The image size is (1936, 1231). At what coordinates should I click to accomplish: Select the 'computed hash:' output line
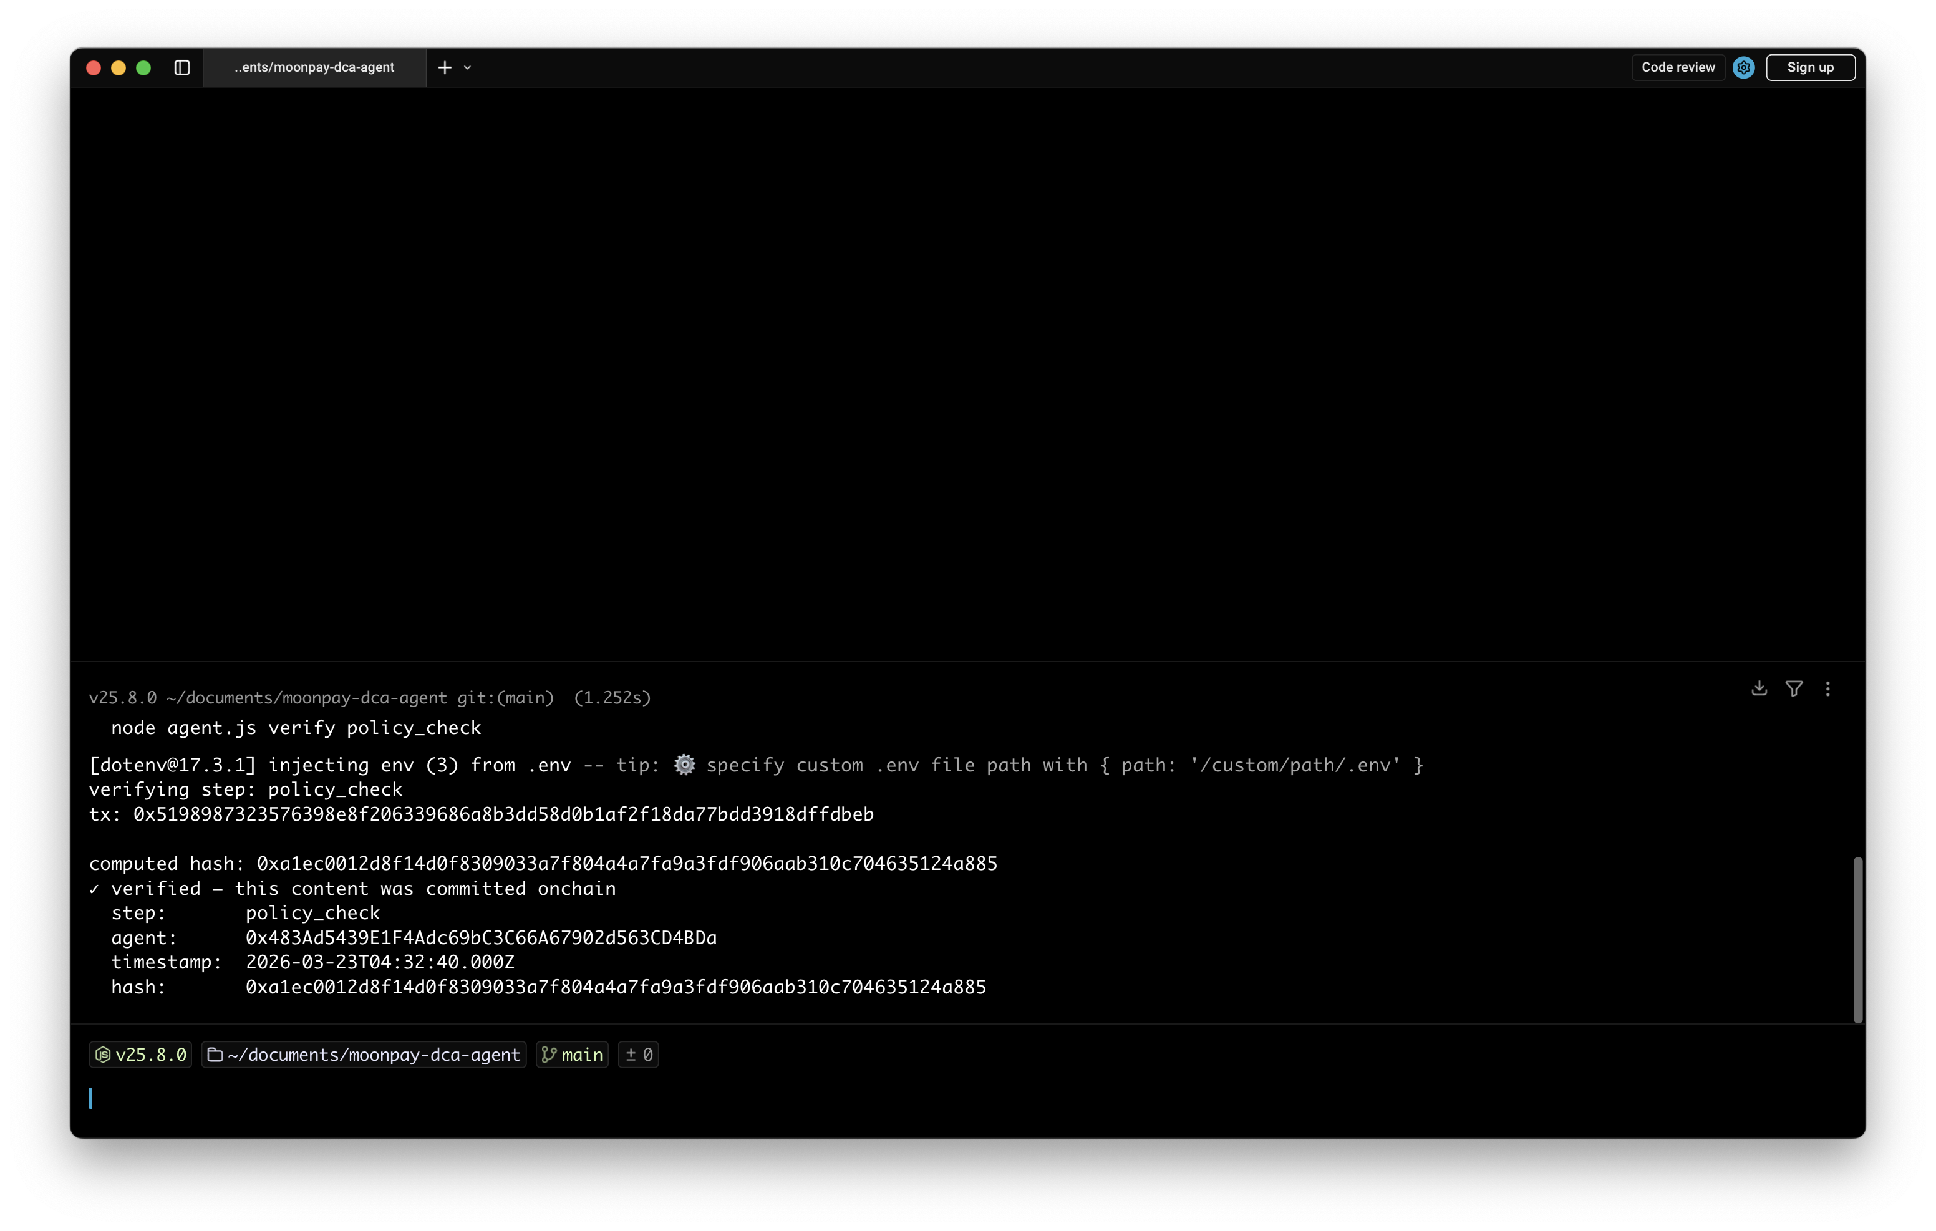543,862
